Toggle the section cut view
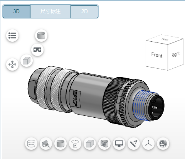The height and width of the screenshot is (159, 185). [104, 144]
